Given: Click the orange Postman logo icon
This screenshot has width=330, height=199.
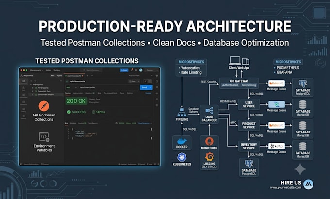Looking at the screenshot, I should (x=44, y=106).
